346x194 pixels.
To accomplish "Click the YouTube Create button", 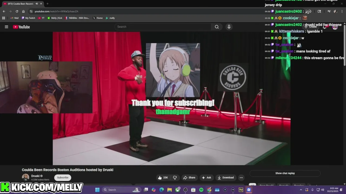I will coord(311,27).
